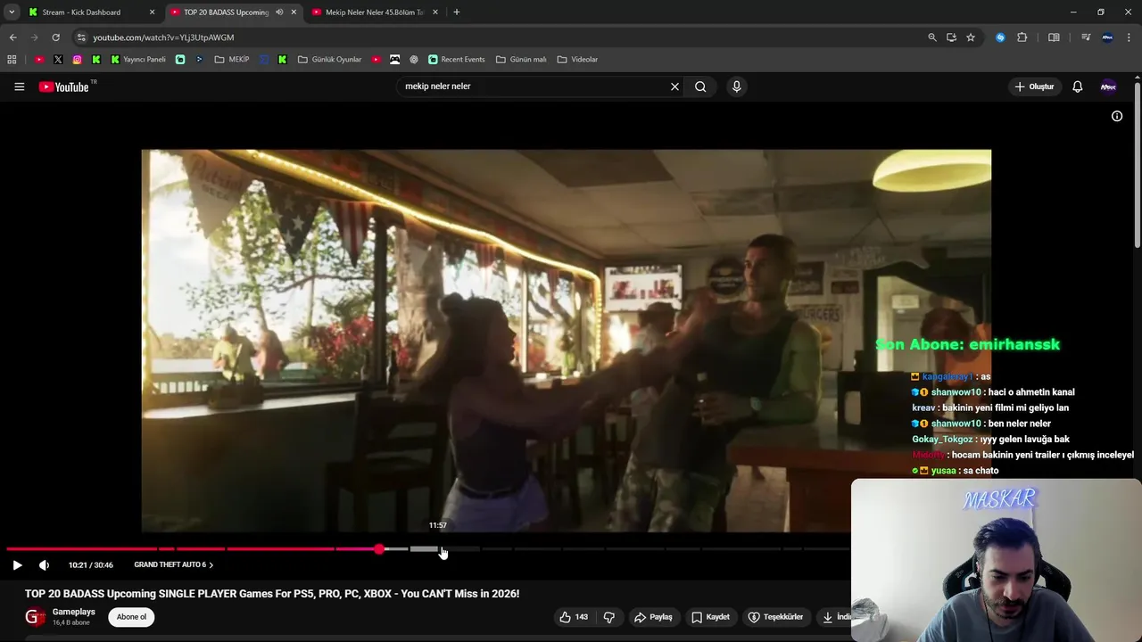Dislike the video

coord(609,617)
